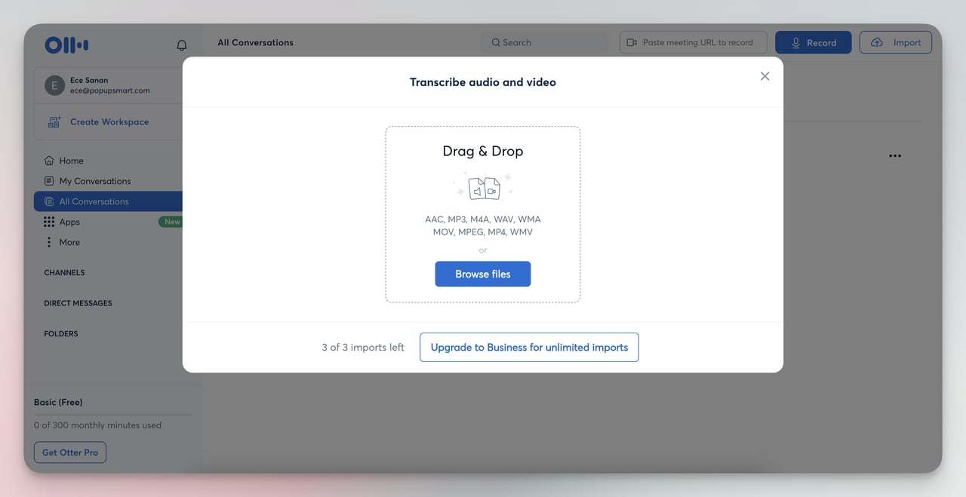
Task: Click the 'MOV, MPEG, MP4, WMV' formats text
Action: pos(483,232)
